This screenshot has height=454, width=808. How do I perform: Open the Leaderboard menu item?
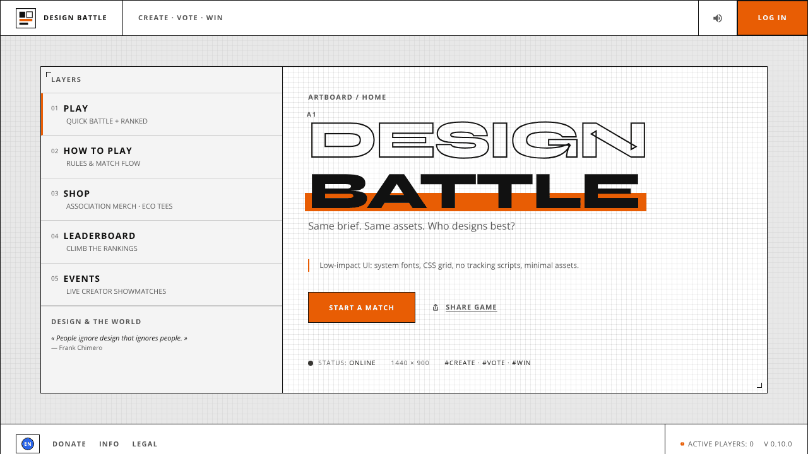tap(162, 242)
